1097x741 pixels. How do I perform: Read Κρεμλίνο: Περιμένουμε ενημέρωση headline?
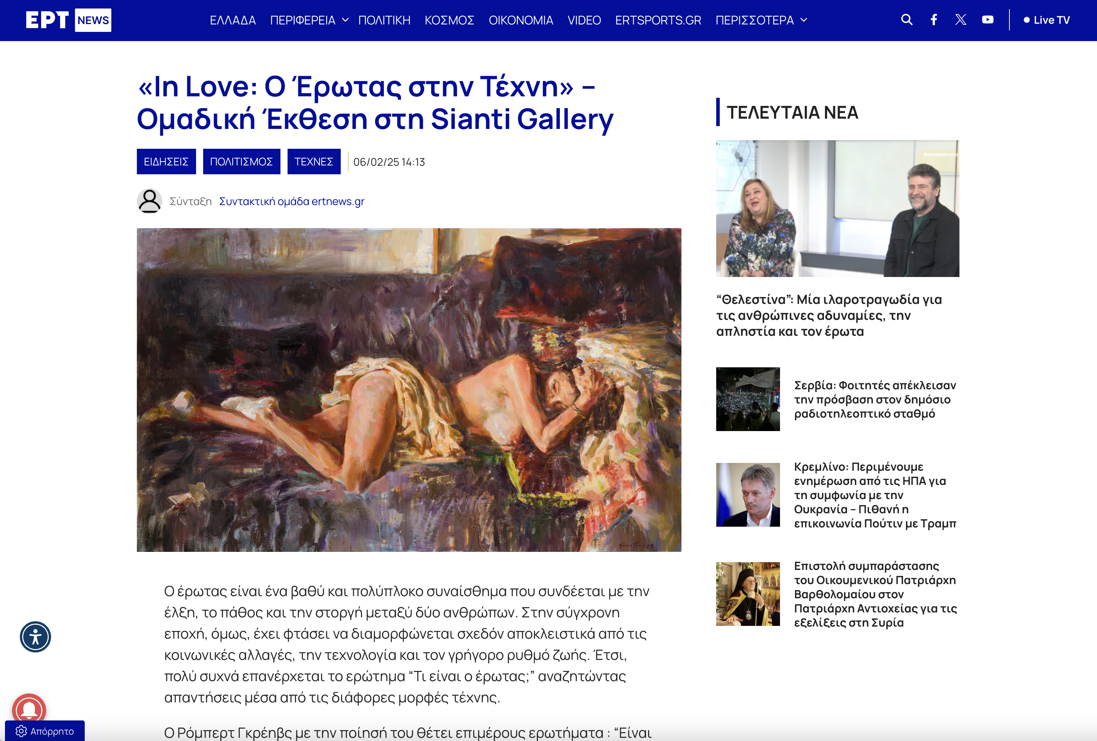tap(875, 495)
